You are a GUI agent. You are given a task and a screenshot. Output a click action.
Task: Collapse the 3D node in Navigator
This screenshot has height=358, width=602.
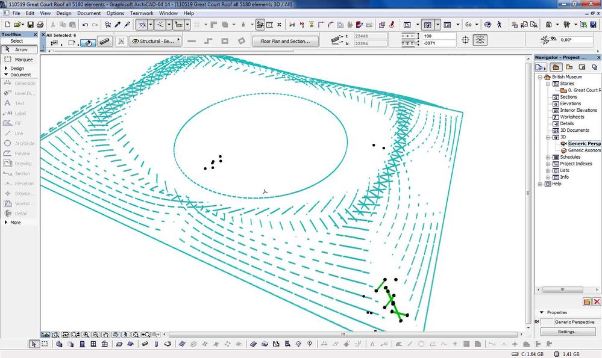(x=548, y=137)
